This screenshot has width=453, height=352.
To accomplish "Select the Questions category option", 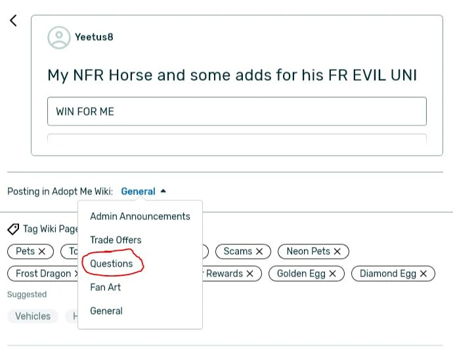I will pyautogui.click(x=112, y=264).
